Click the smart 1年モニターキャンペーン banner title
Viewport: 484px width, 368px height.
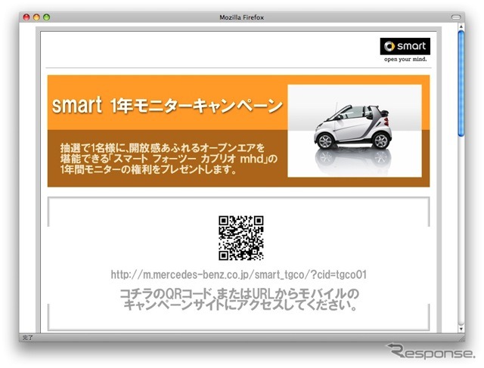(167, 105)
